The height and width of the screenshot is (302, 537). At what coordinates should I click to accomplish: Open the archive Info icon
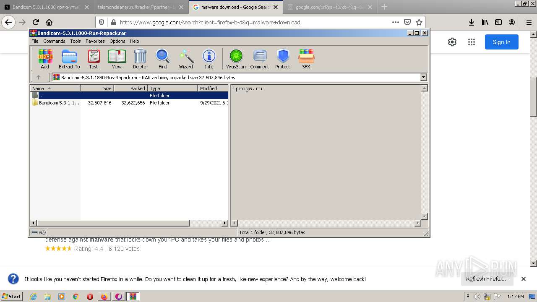pyautogui.click(x=209, y=59)
